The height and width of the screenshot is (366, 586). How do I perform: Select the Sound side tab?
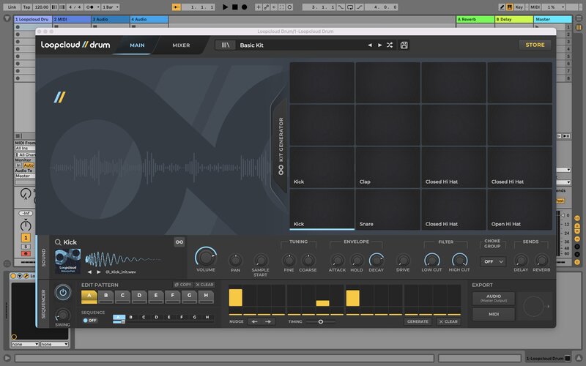[x=43, y=258]
